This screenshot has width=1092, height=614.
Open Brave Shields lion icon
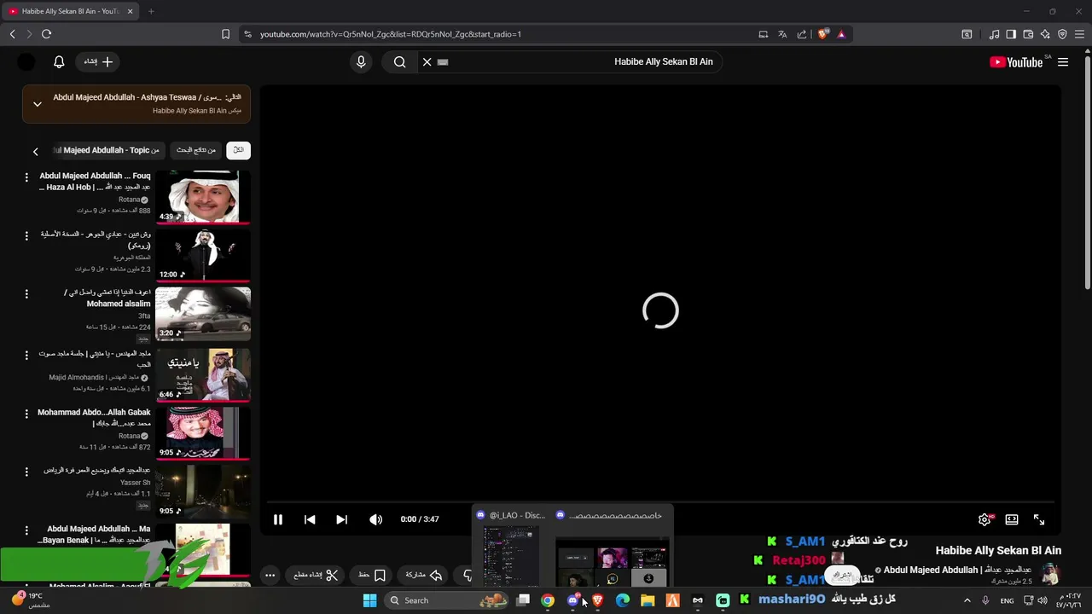click(822, 34)
